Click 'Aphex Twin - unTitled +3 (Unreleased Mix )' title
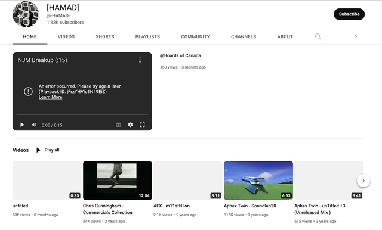This screenshot has height=230, width=382. pos(320,209)
